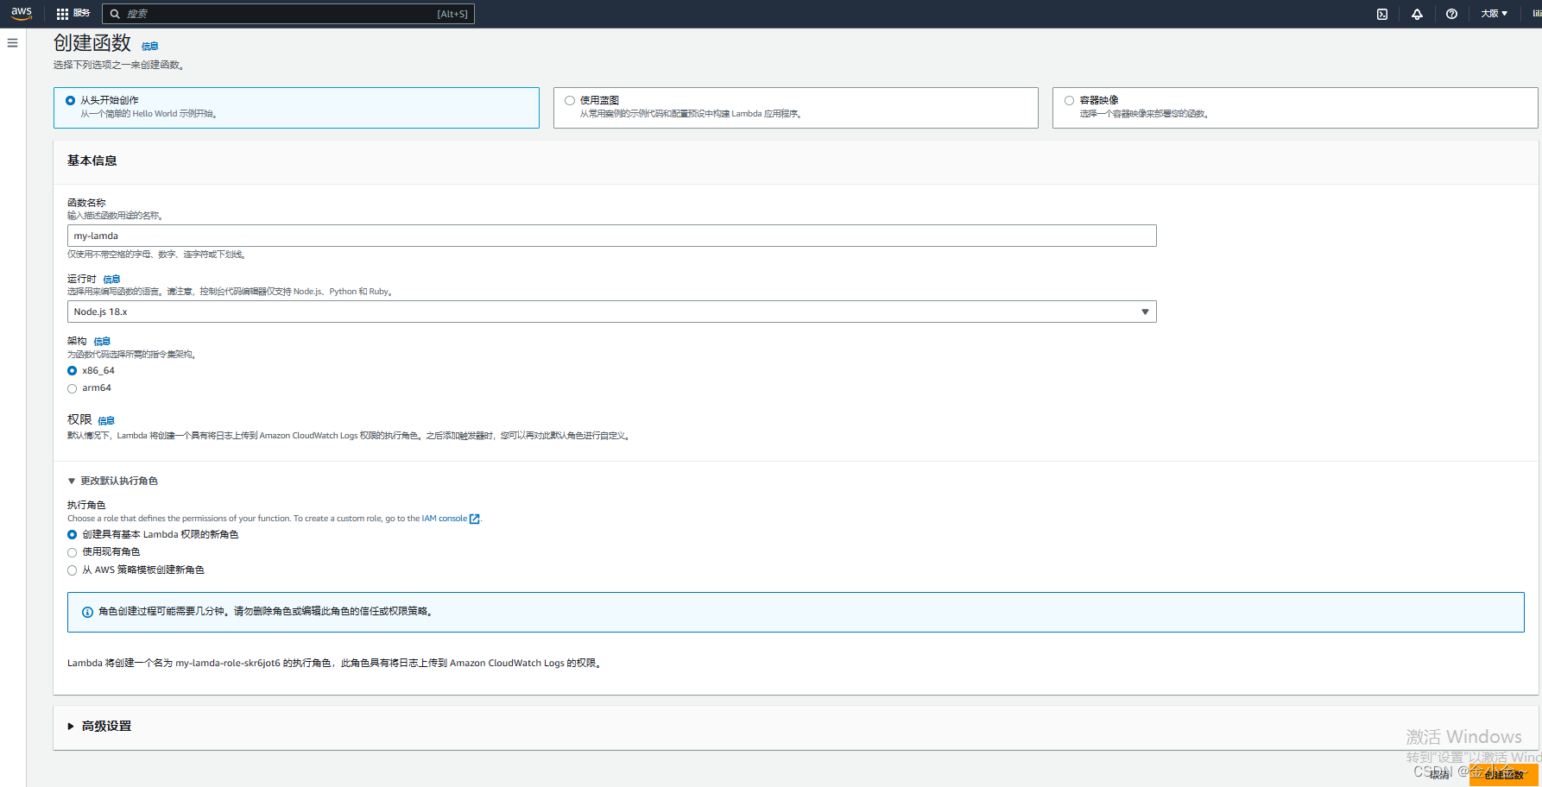The height and width of the screenshot is (787, 1542).
Task: Click the 信息 link next to 创建函数
Action: (x=150, y=47)
